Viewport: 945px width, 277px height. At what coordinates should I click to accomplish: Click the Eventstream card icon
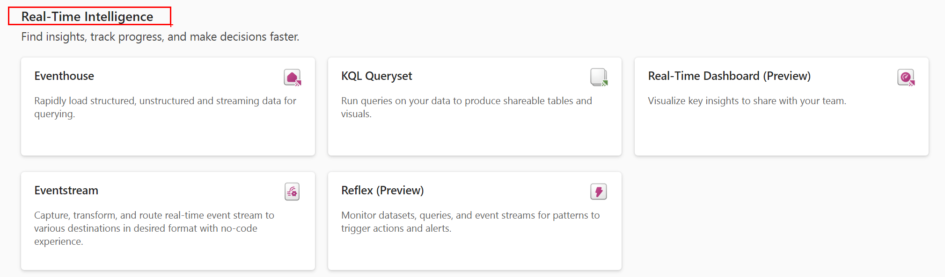292,192
